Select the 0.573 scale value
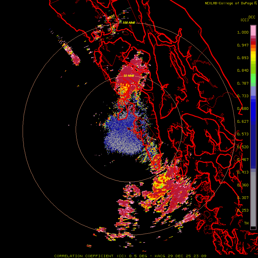258x258 pixels. pyautogui.click(x=243, y=134)
